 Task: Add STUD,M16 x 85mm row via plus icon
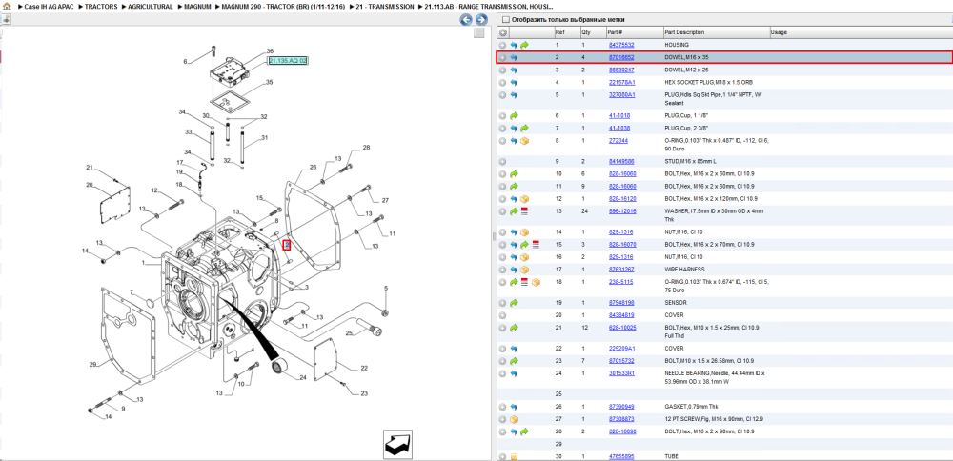[502, 162]
